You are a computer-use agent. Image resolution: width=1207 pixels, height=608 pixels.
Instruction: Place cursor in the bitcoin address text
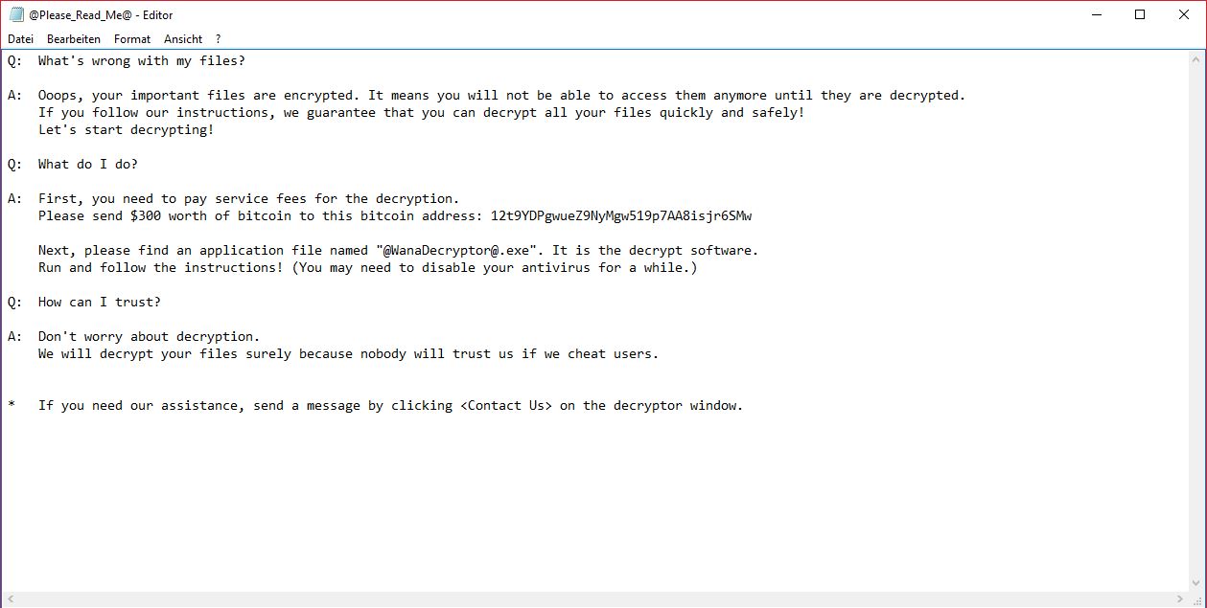pyautogui.click(x=621, y=216)
